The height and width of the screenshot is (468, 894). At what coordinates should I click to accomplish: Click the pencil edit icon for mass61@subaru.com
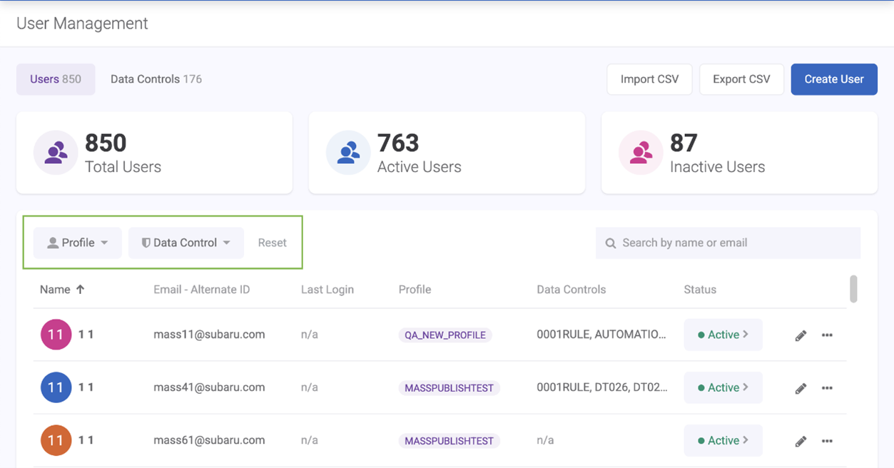(x=801, y=441)
